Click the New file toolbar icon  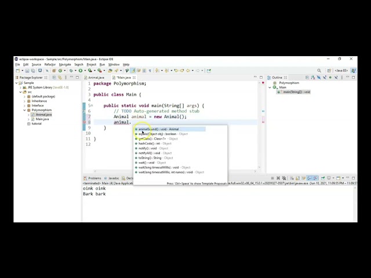18,71
